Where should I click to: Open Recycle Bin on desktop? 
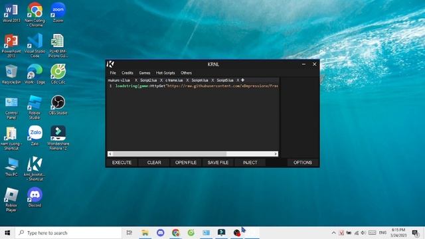tap(11, 74)
